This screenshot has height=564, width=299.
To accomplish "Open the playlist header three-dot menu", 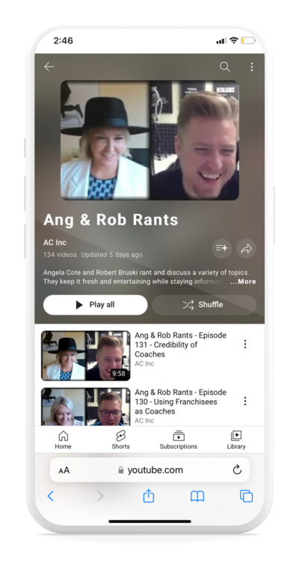I will (x=252, y=67).
